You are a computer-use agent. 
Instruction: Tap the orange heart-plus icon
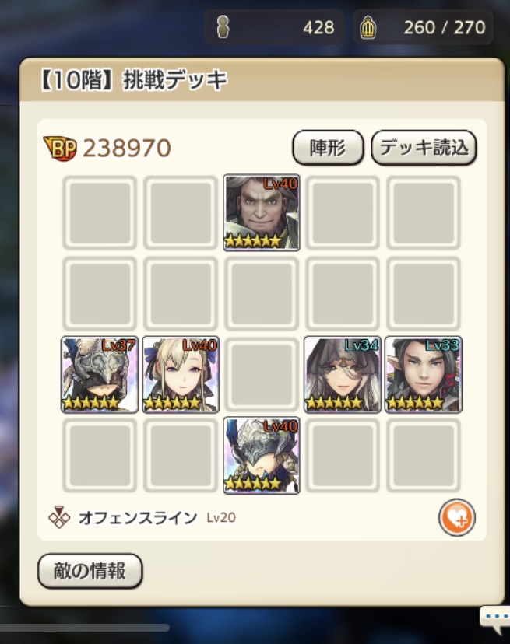click(457, 517)
